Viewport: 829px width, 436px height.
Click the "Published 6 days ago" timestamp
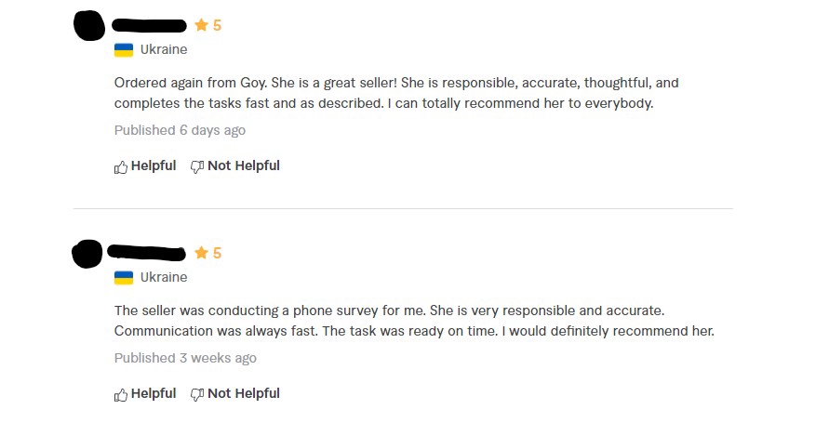coord(180,130)
